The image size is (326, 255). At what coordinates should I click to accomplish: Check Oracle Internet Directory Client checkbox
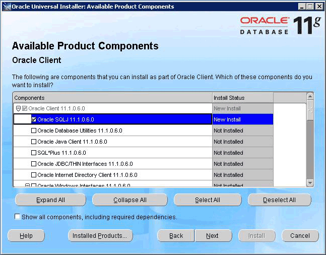[x=34, y=175]
